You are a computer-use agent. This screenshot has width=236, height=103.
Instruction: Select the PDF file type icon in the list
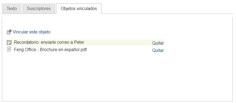point(9,49)
